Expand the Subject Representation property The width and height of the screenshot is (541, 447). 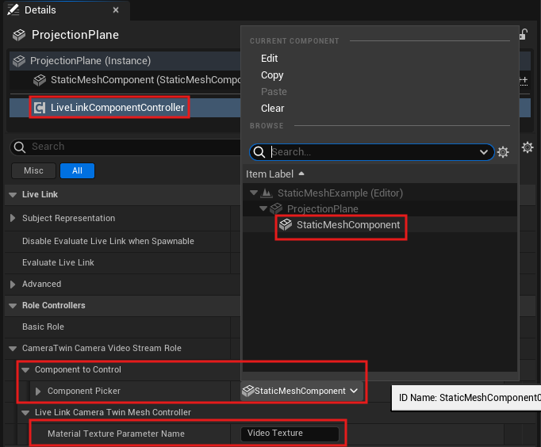point(13,218)
